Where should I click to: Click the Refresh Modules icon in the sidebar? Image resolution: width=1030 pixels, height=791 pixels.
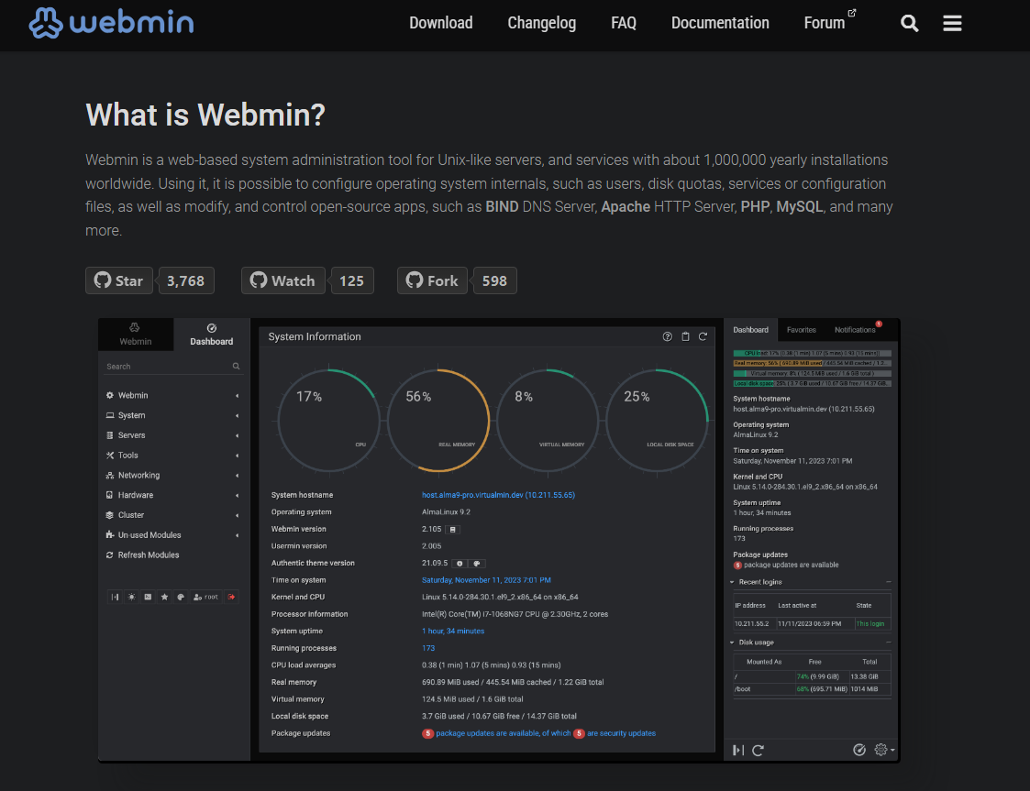pos(110,555)
